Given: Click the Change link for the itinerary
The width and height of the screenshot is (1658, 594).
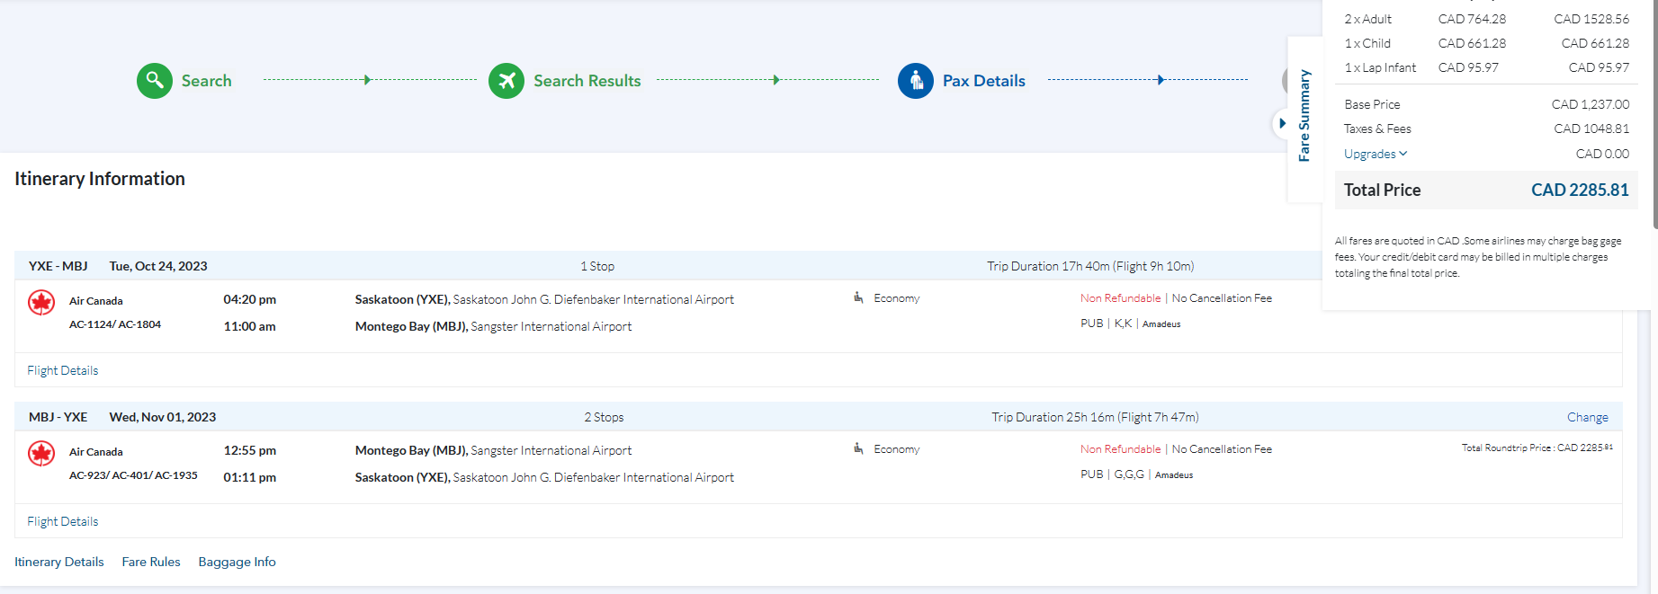Looking at the screenshot, I should [x=1587, y=417].
